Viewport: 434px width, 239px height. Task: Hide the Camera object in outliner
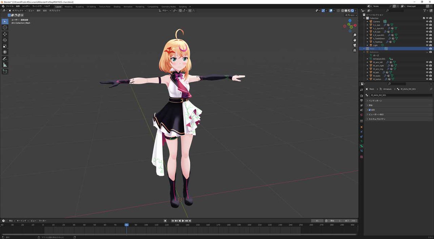point(427,21)
